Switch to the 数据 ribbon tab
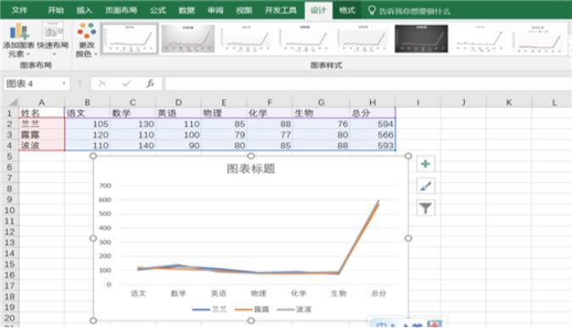 tap(187, 10)
